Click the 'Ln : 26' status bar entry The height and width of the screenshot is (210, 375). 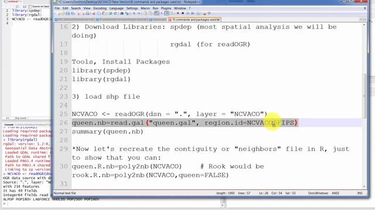pyautogui.click(x=264, y=193)
